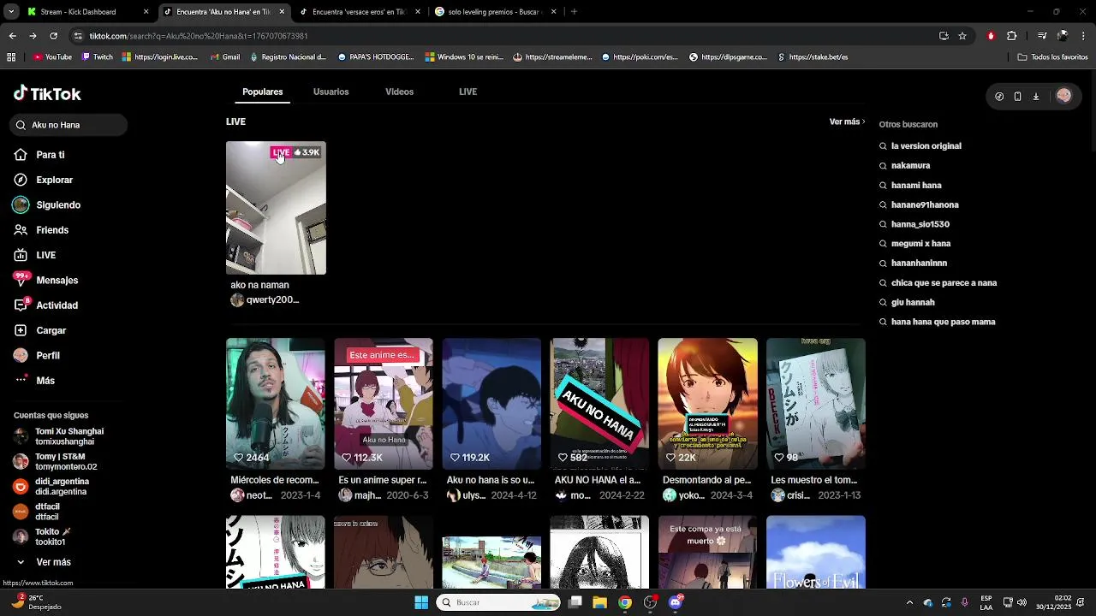Click the phone icon in TikTok header

(x=1017, y=97)
